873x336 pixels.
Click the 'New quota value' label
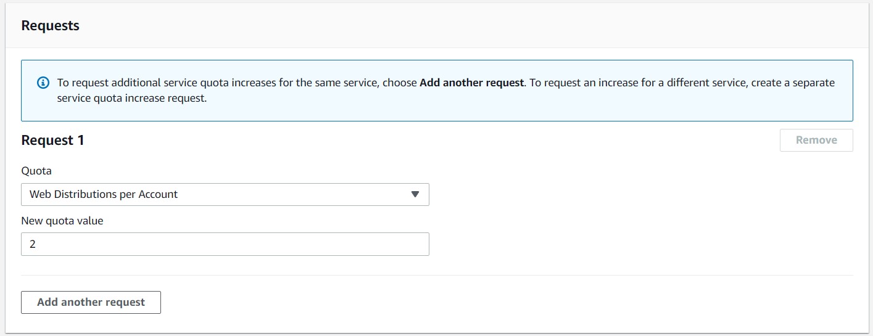(62, 221)
